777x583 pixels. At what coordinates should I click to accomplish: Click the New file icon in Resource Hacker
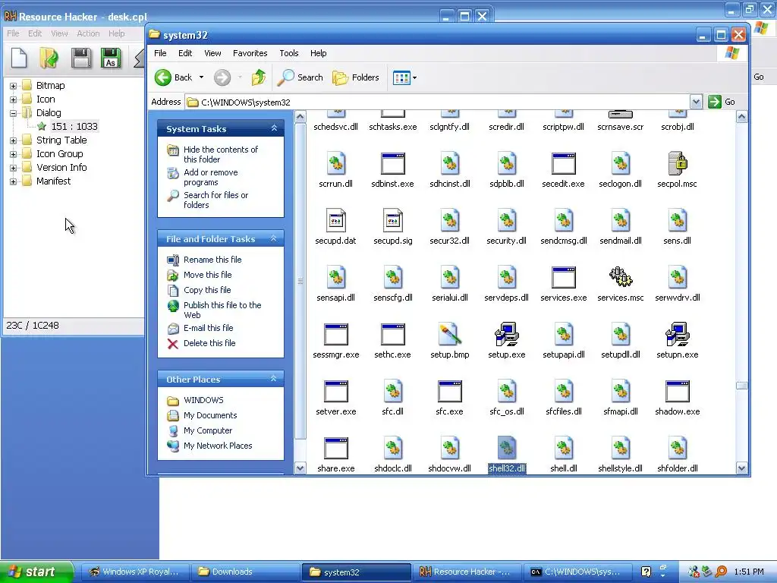tap(19, 58)
